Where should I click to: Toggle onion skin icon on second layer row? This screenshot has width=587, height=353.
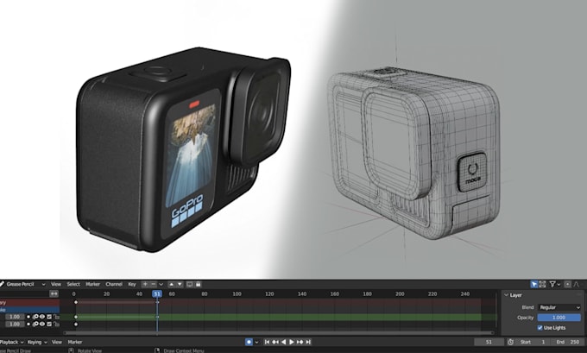(x=35, y=324)
